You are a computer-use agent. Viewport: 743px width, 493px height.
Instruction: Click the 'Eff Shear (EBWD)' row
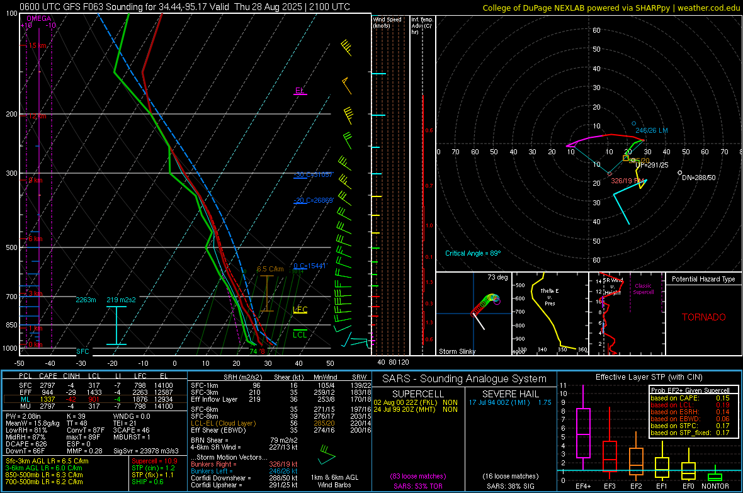coord(281,431)
